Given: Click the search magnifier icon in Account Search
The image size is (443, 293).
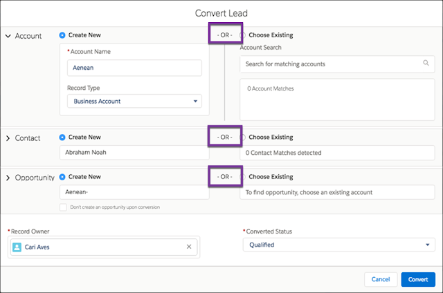Looking at the screenshot, I should tap(426, 63).
